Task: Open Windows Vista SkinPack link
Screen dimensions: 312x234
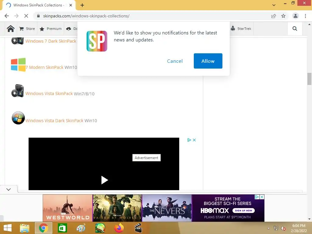Action: click(x=49, y=94)
